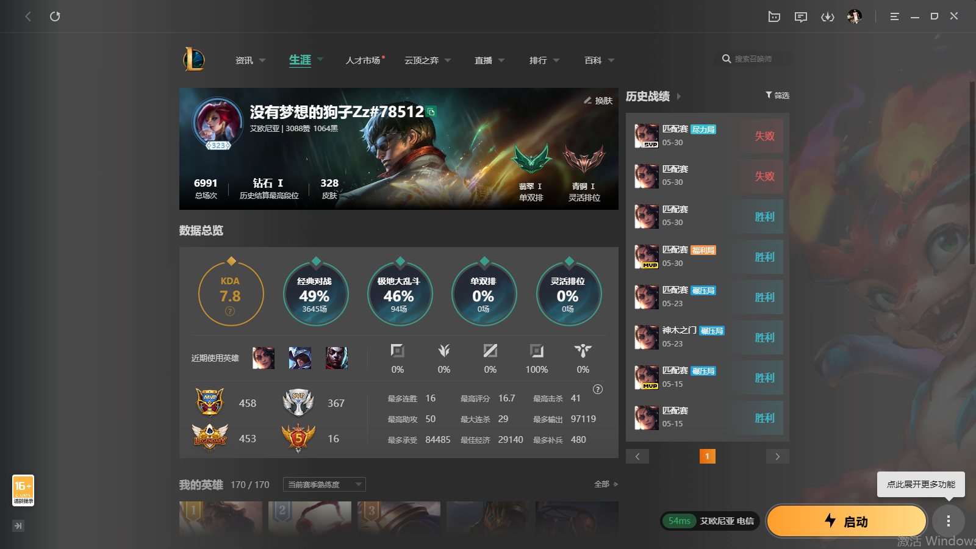The width and height of the screenshot is (976, 549).
Task: Click the League of Legends logo
Action: [x=194, y=60]
